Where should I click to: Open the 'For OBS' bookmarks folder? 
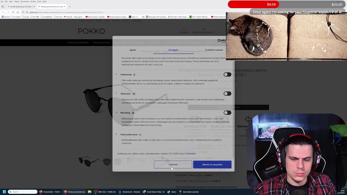pyautogui.click(x=35, y=17)
